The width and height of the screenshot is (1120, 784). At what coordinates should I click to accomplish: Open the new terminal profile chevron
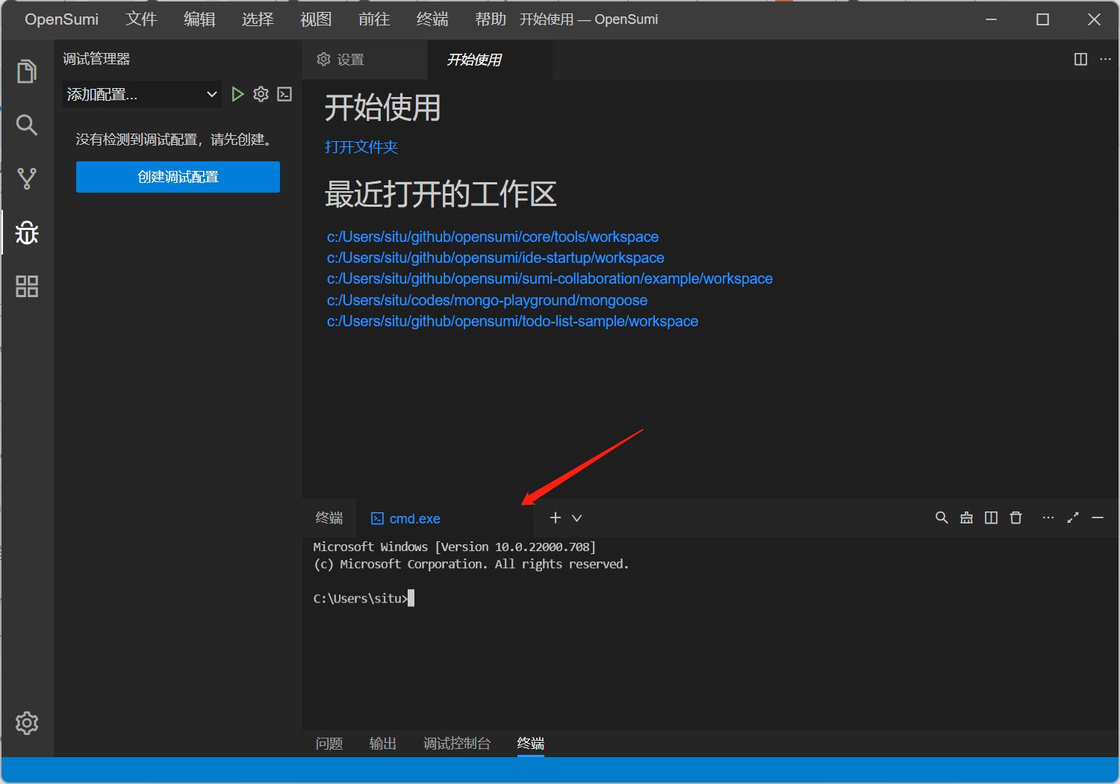pyautogui.click(x=576, y=517)
